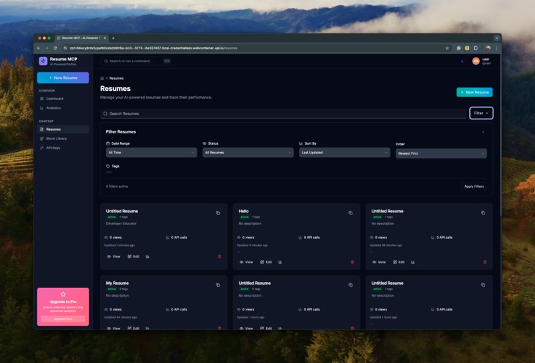
Task: Select Resumes in the sidebar
Action: [63, 129]
